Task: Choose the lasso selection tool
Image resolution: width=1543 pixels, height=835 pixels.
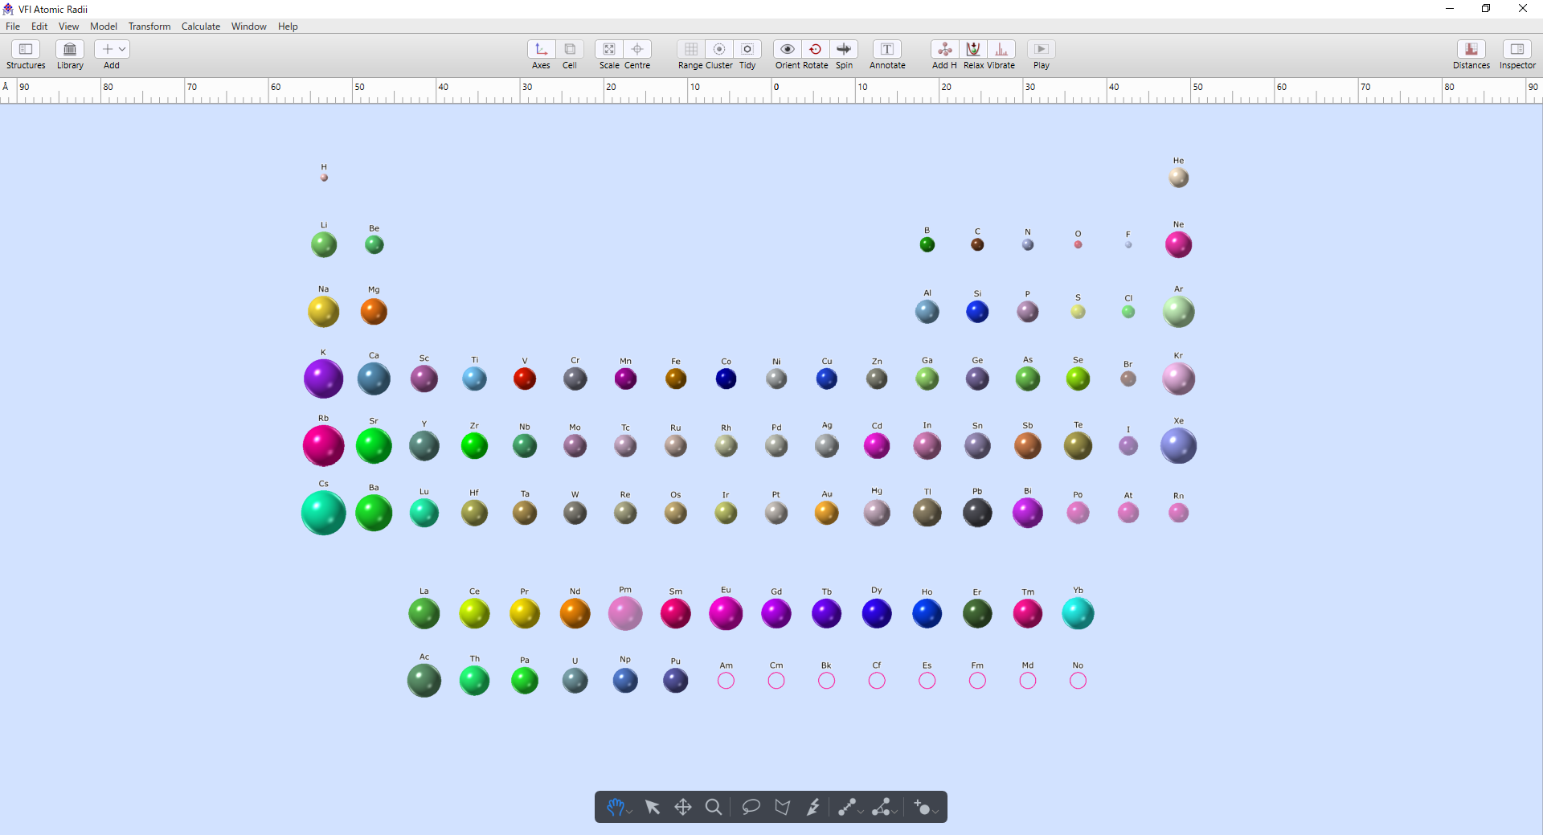Action: click(x=751, y=807)
